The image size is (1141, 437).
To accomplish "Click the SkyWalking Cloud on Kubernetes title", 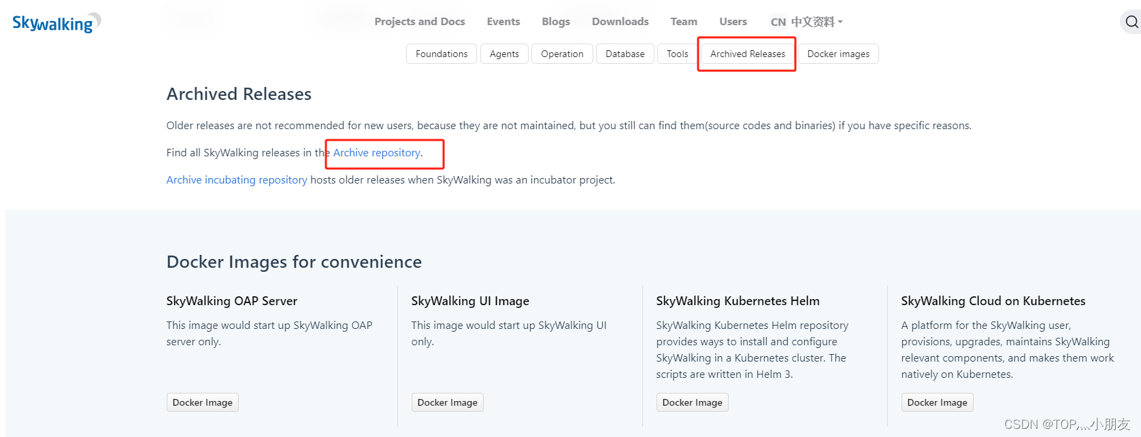I will [x=993, y=301].
